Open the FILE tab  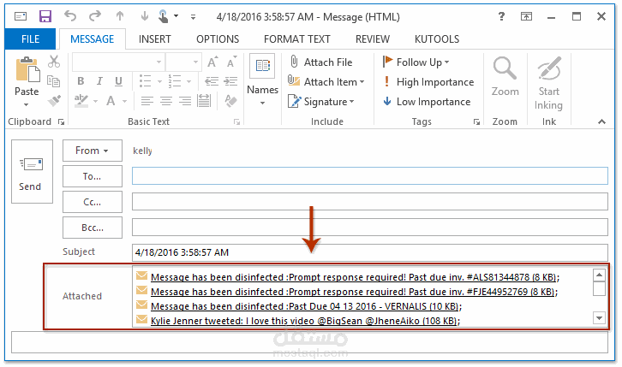[30, 39]
